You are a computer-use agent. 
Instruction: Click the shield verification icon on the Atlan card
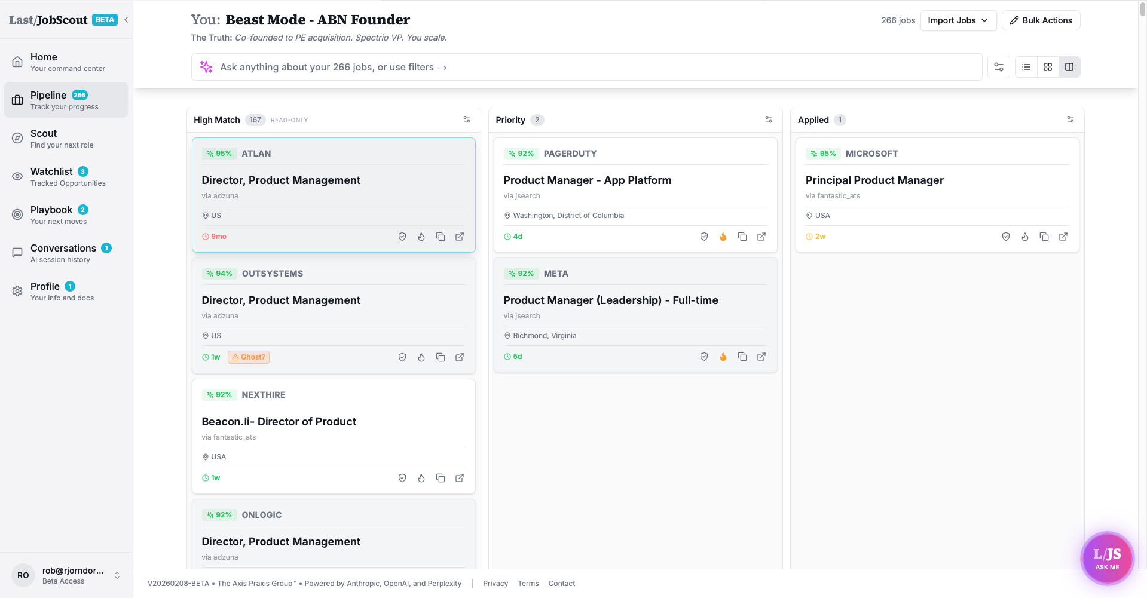[x=402, y=237]
